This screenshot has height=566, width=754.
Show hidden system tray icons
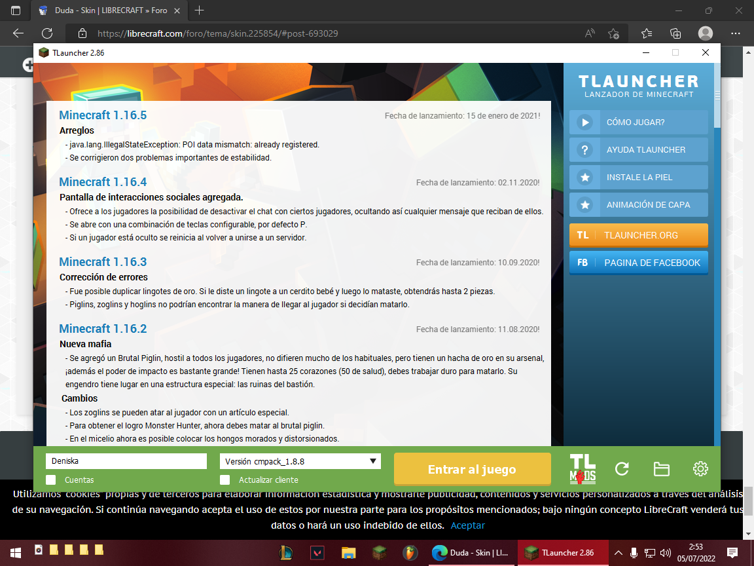coord(619,552)
